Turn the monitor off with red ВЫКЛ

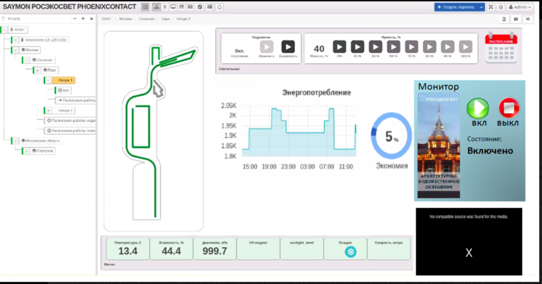pyautogui.click(x=509, y=108)
